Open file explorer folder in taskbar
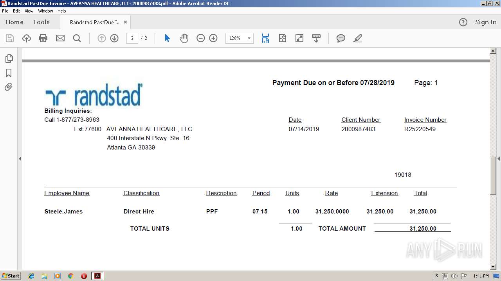Image resolution: width=501 pixels, height=281 pixels. [x=44, y=276]
